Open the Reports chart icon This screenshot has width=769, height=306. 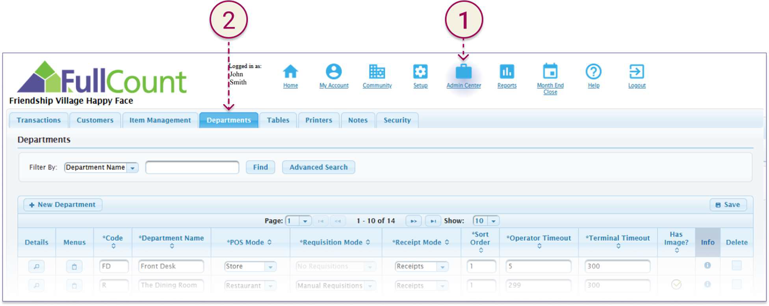point(507,72)
